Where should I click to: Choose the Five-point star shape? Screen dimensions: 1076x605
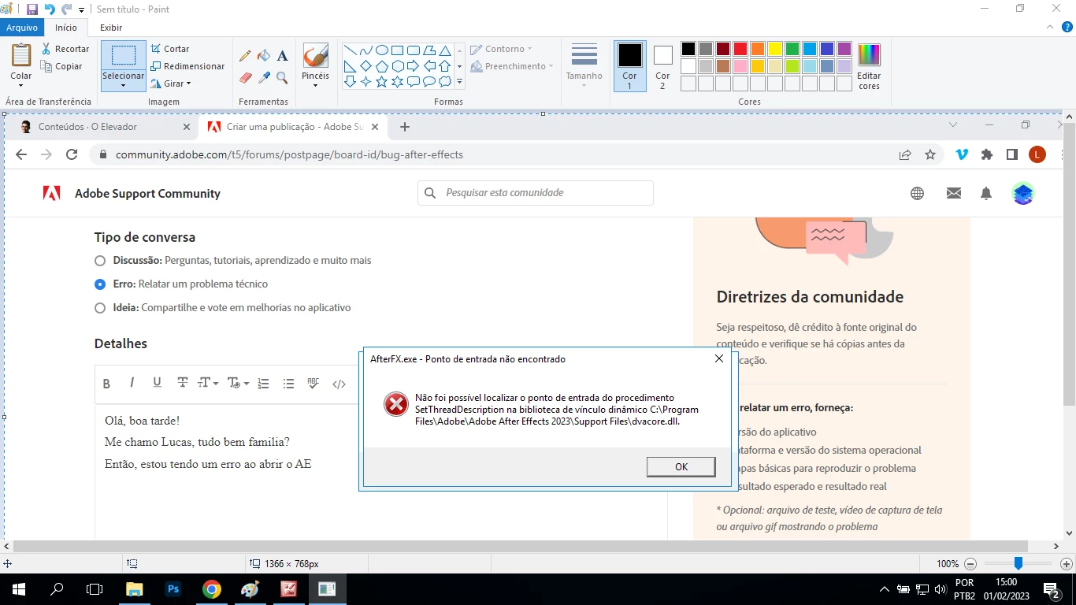(381, 81)
